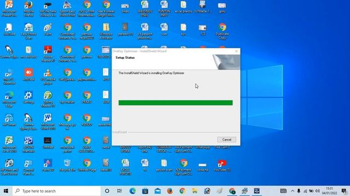Select the Untitled Page Chrome shortcut
The width and height of the screenshot is (350, 196).
click(86, 166)
